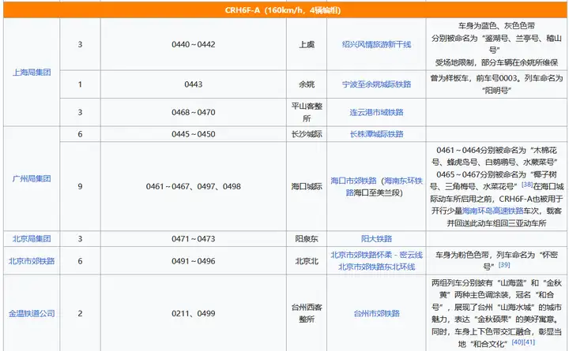Select remark text 车身为蓝色、灰色色带
The width and height of the screenshot is (569, 351).
(x=496, y=26)
